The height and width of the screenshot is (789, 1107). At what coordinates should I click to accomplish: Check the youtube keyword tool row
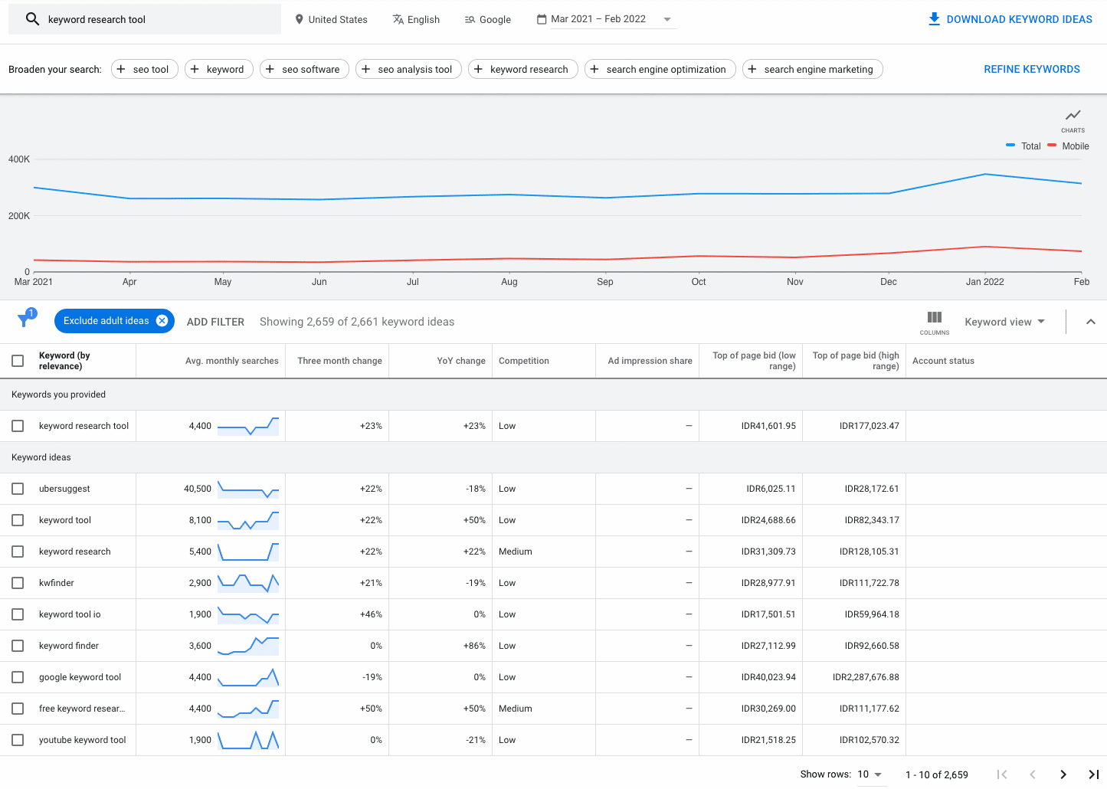pyautogui.click(x=18, y=740)
